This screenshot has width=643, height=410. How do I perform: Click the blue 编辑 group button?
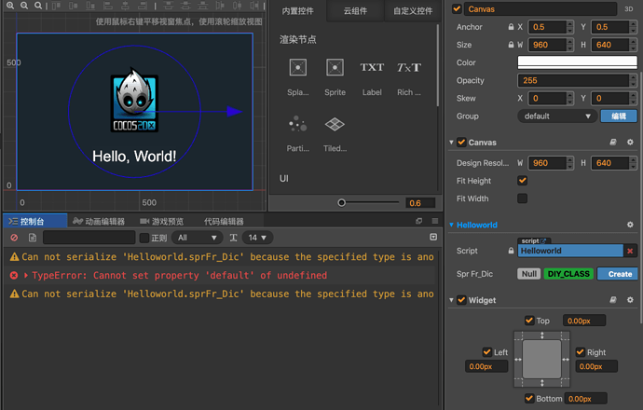pyautogui.click(x=619, y=116)
